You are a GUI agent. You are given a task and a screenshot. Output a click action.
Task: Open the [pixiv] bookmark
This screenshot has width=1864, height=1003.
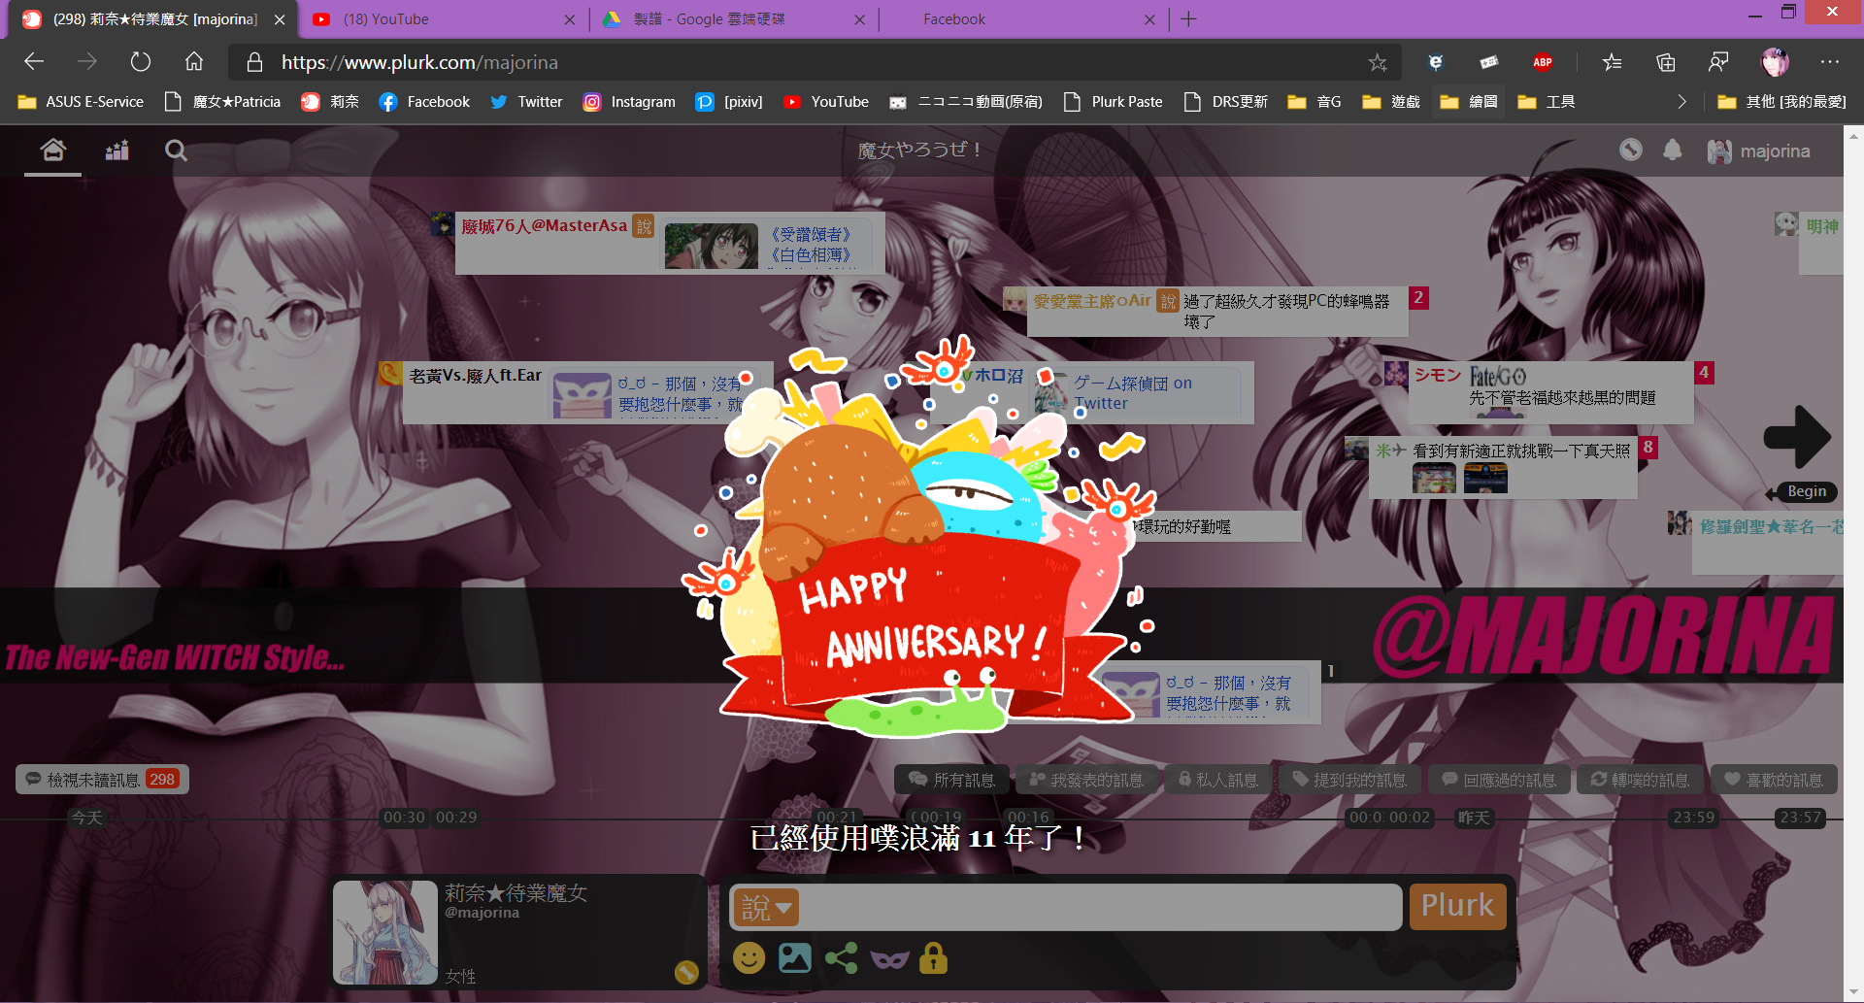[729, 102]
